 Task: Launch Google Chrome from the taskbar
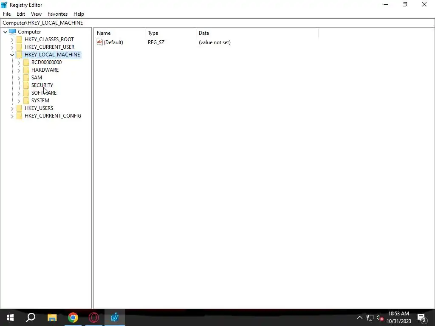tap(73, 318)
